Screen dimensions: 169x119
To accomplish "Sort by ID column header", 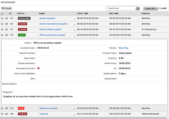I will click(x=10, y=13).
